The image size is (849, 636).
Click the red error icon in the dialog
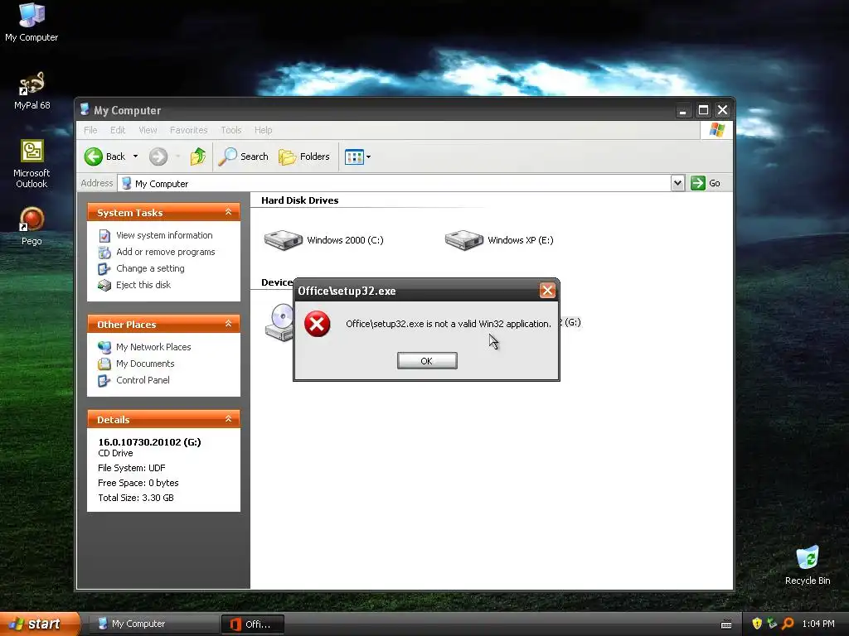point(318,324)
